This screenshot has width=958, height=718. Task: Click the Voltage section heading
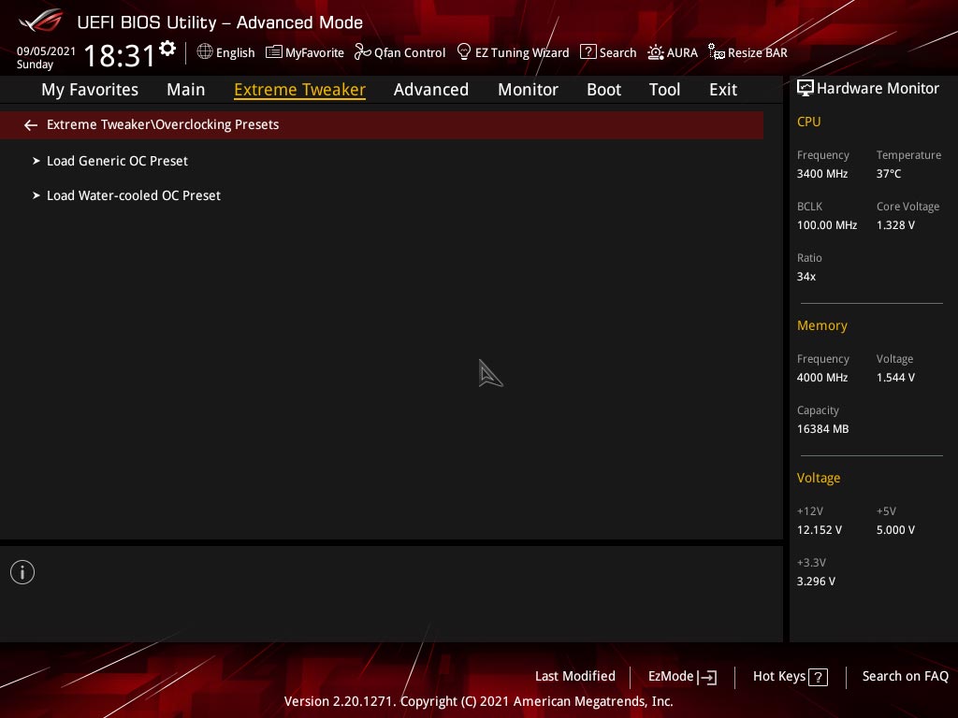[818, 478]
